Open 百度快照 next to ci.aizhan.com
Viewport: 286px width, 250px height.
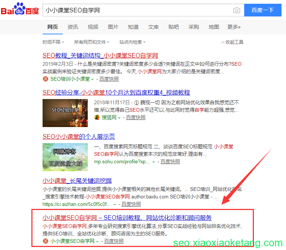point(131,204)
